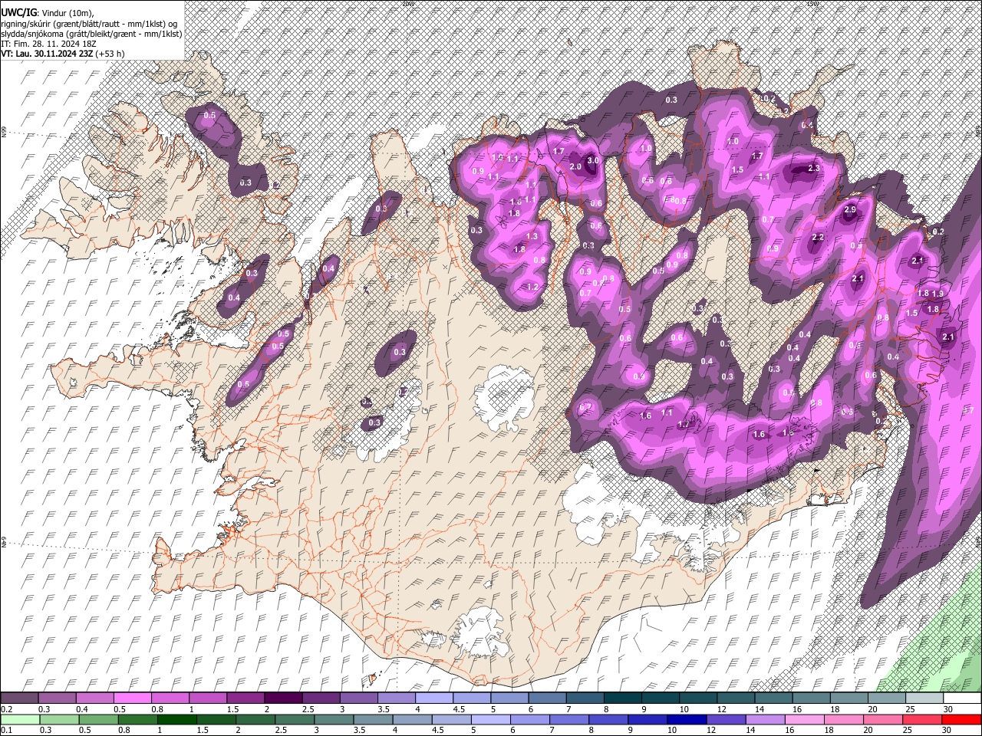Viewport: 982px width, 736px height.
Task: Click the 2.3 precipitation value on the map
Action: [815, 168]
